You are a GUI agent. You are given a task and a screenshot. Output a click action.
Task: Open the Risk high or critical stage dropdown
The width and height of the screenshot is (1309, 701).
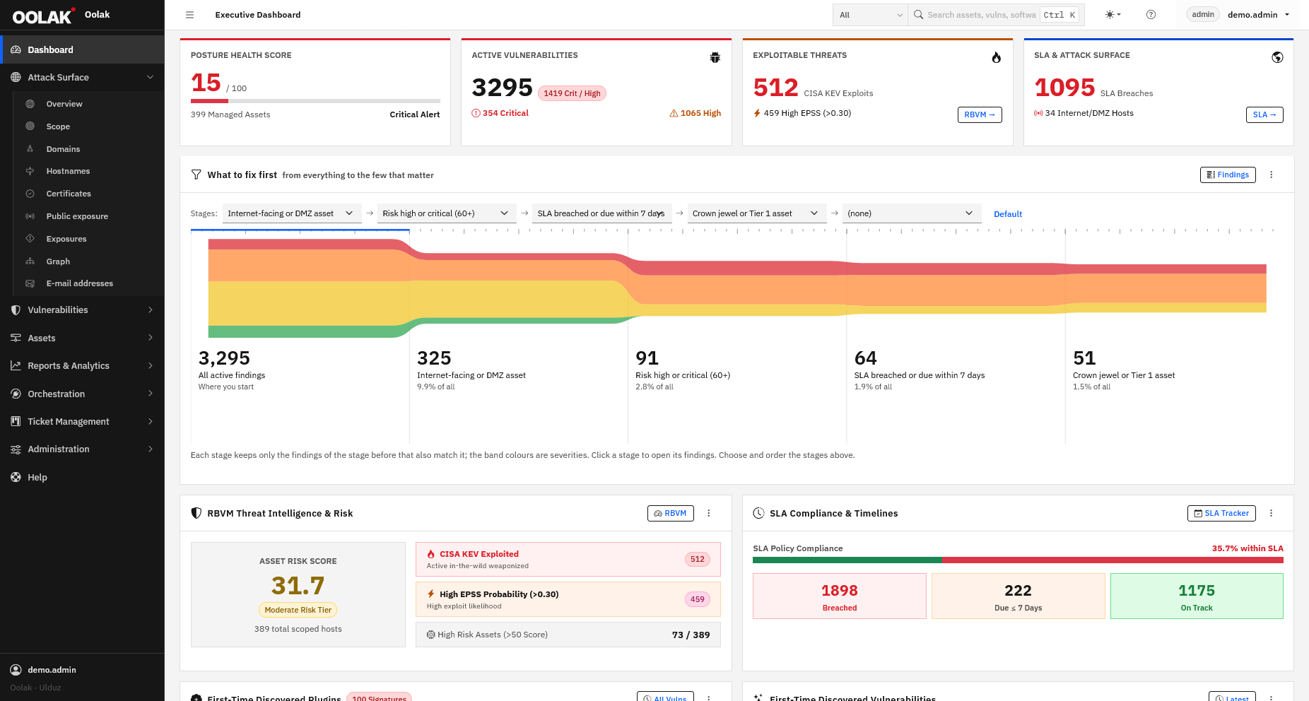coord(447,213)
